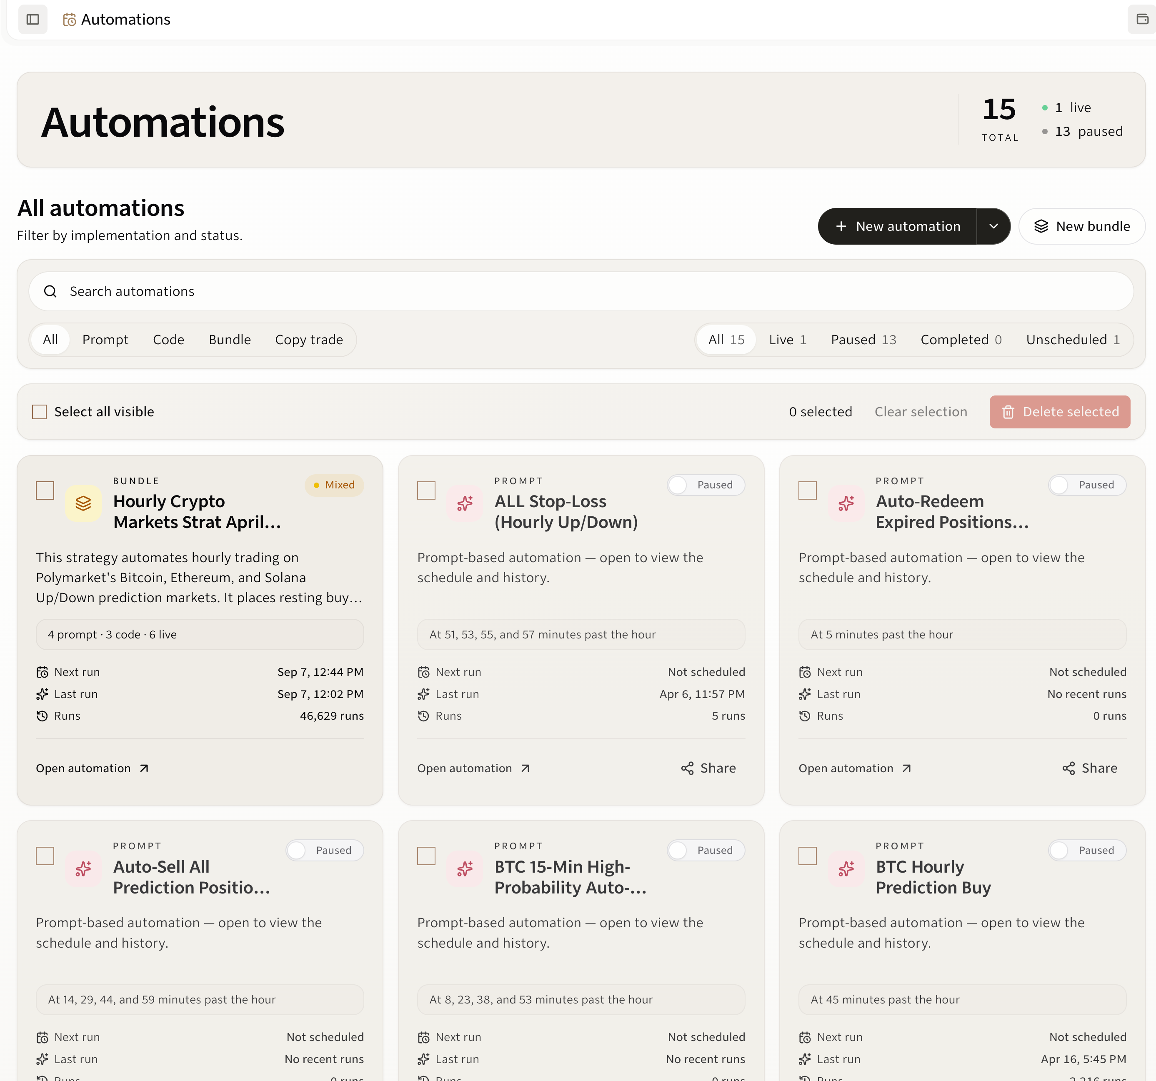Toggle Paused switch on Auto-Sell All card

click(x=325, y=850)
